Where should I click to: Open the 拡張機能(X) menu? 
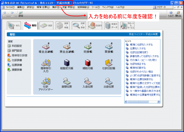pos(83,7)
